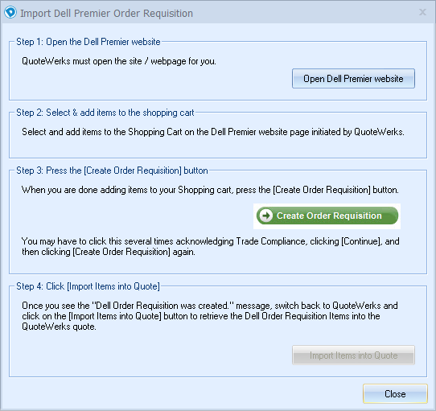Viewport: 436px width, 411px height.
Task: Select the Step 3 group heading
Action: [x=112, y=171]
